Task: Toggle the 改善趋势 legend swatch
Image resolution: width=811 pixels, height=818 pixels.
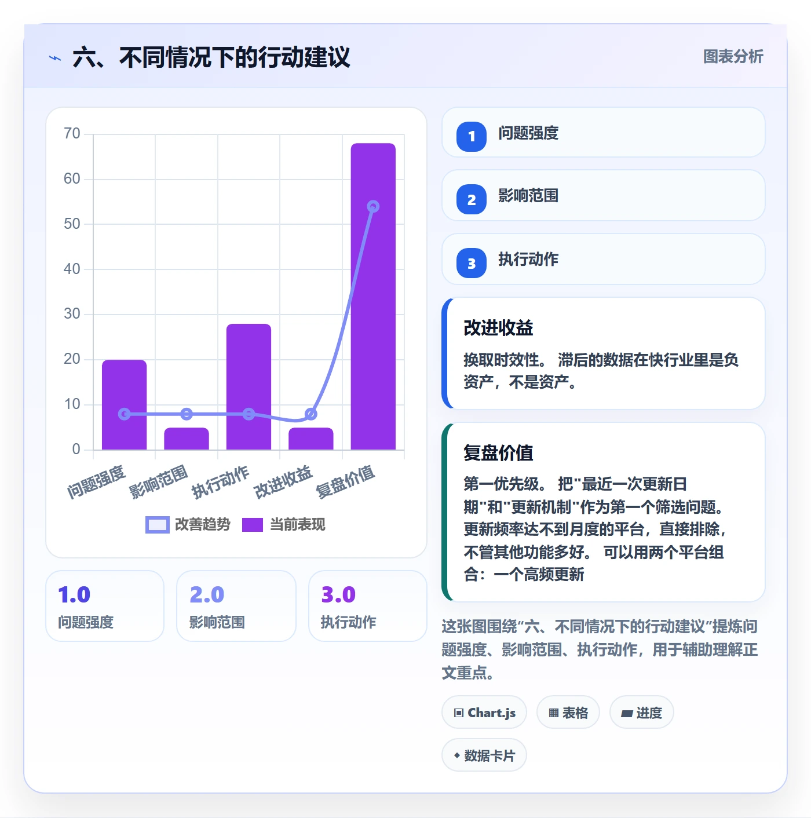Action: pyautogui.click(x=157, y=525)
